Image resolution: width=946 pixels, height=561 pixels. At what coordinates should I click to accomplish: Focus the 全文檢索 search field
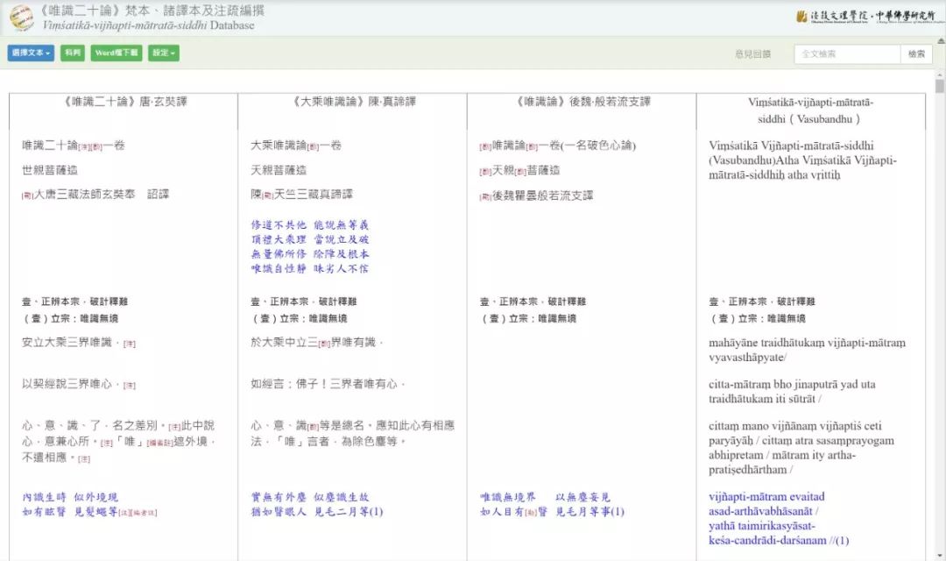coord(847,54)
